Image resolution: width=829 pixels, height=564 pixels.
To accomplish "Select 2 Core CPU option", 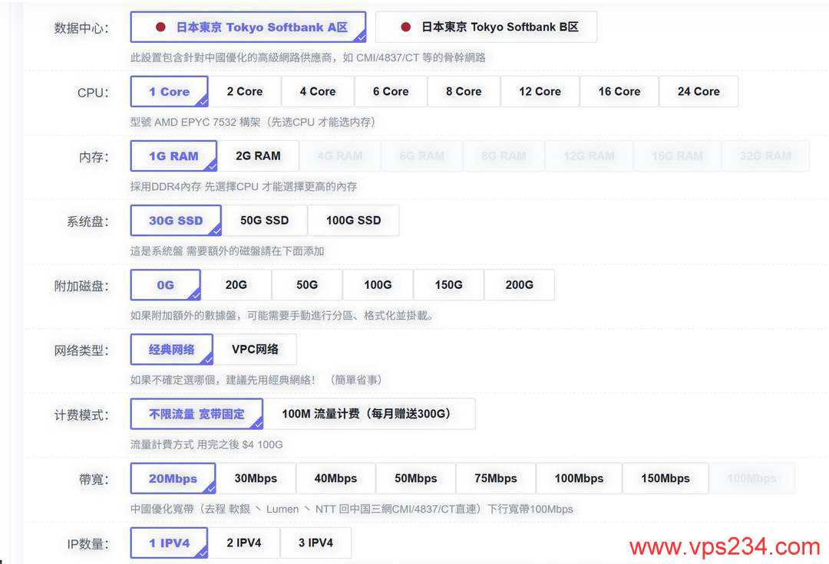I will coord(246,91).
